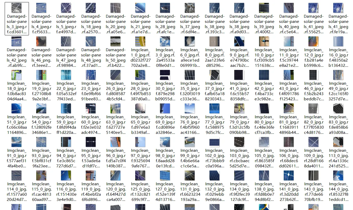This screenshot has width=353, height=210.
Task: Select the Imgclean_22_0_jpg thumbnail
Action: (66, 75)
